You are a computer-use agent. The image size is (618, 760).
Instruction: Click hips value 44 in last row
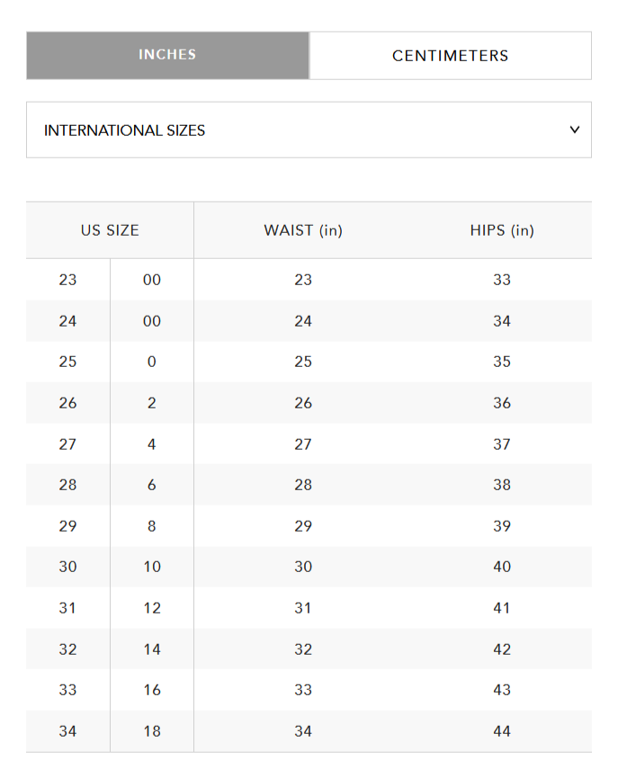(x=502, y=731)
